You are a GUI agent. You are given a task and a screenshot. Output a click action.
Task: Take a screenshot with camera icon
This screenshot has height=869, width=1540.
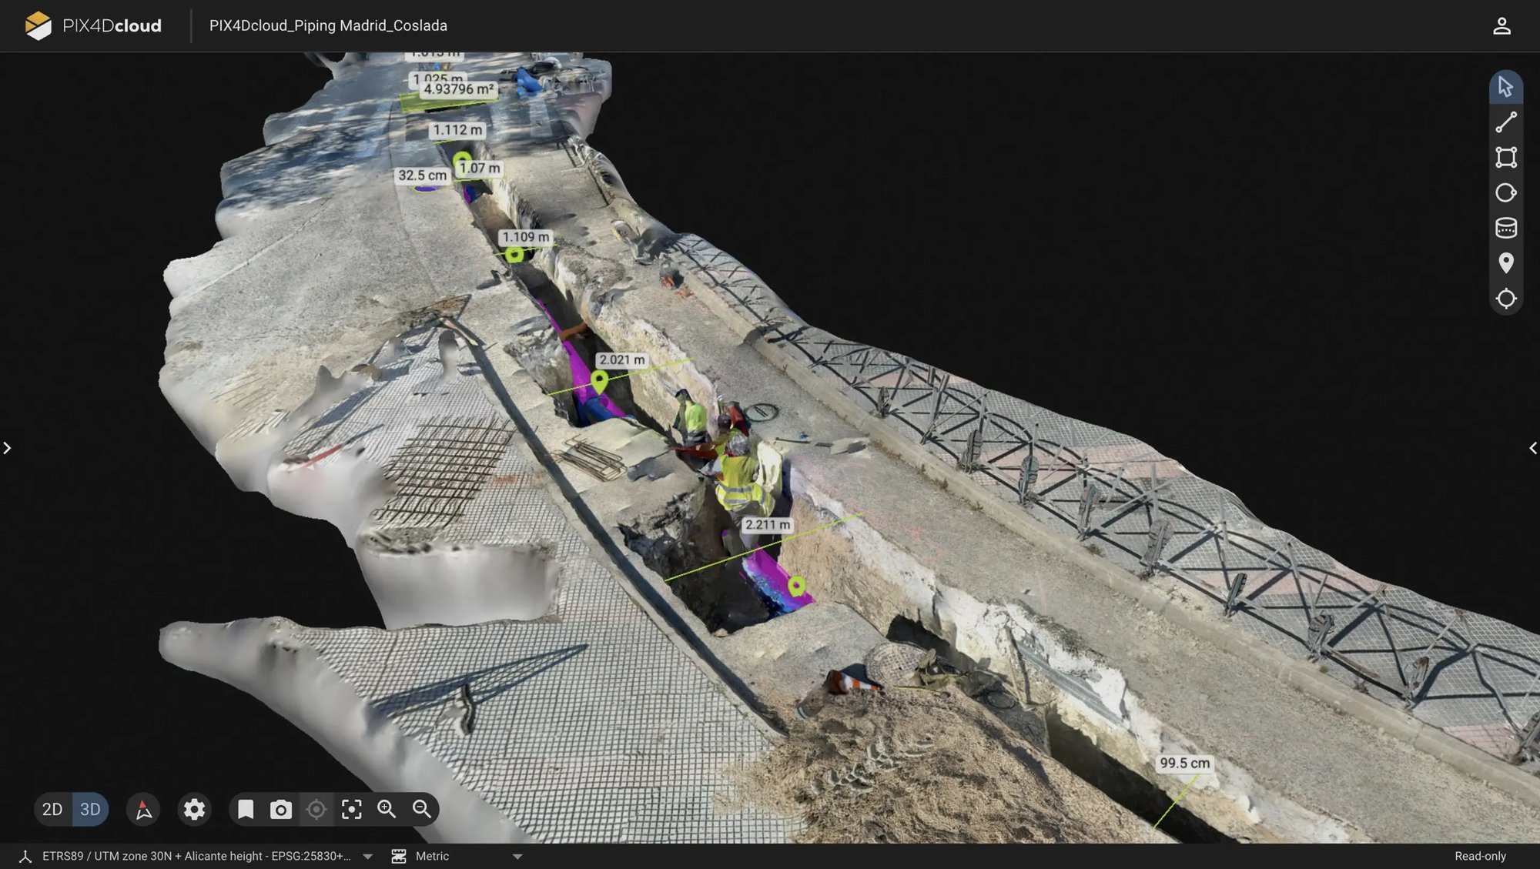coord(280,809)
